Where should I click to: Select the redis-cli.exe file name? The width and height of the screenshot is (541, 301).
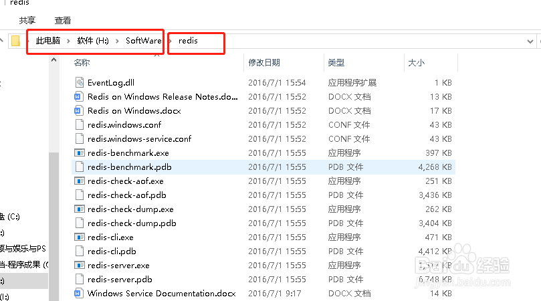pyautogui.click(x=110, y=237)
